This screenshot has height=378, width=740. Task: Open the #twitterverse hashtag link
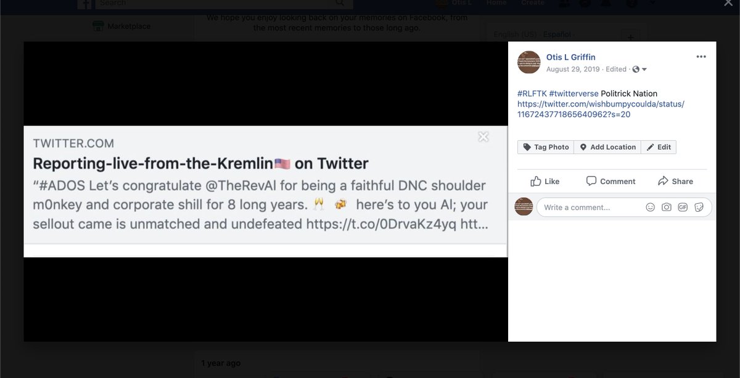click(573, 94)
